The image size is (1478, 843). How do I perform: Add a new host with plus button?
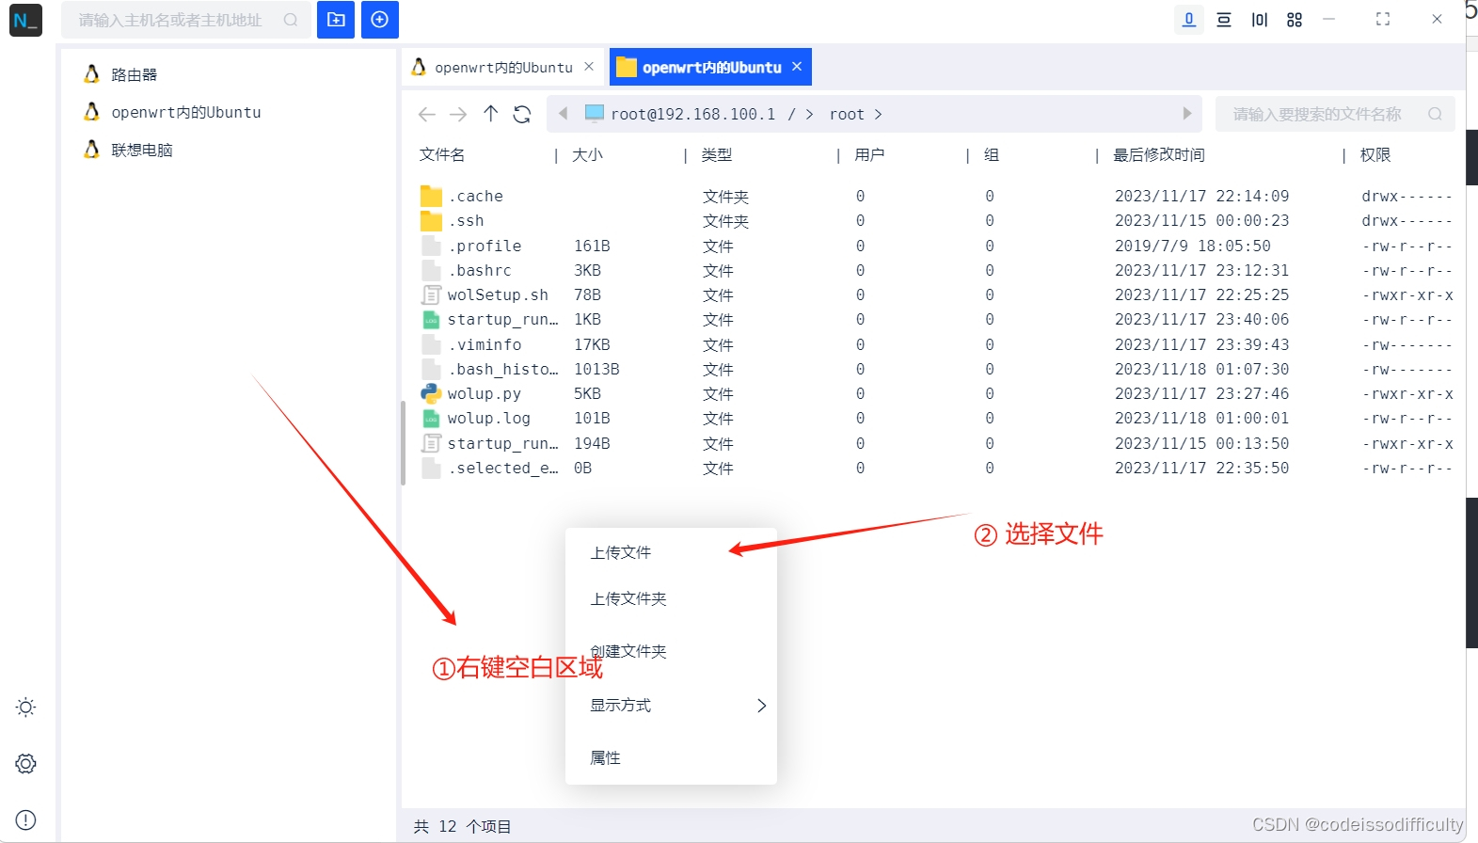[380, 20]
